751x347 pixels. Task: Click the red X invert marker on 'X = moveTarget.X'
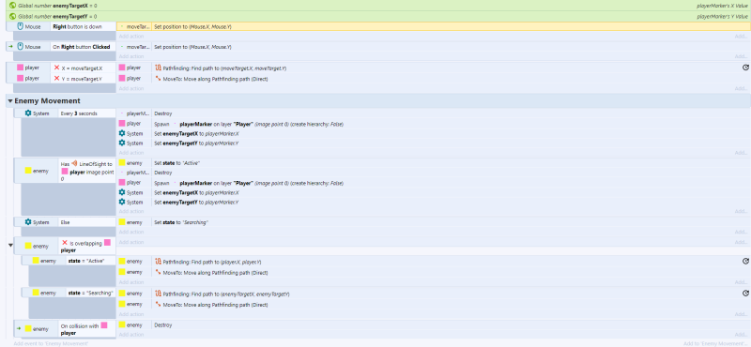57,68
